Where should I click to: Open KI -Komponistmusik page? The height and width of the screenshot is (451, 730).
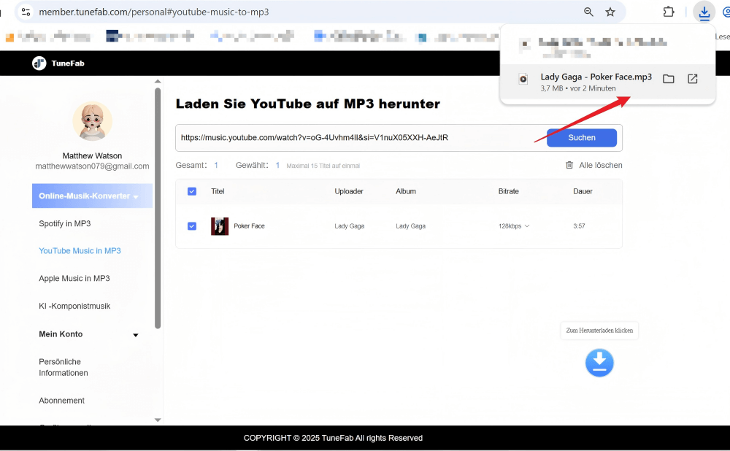click(x=74, y=306)
